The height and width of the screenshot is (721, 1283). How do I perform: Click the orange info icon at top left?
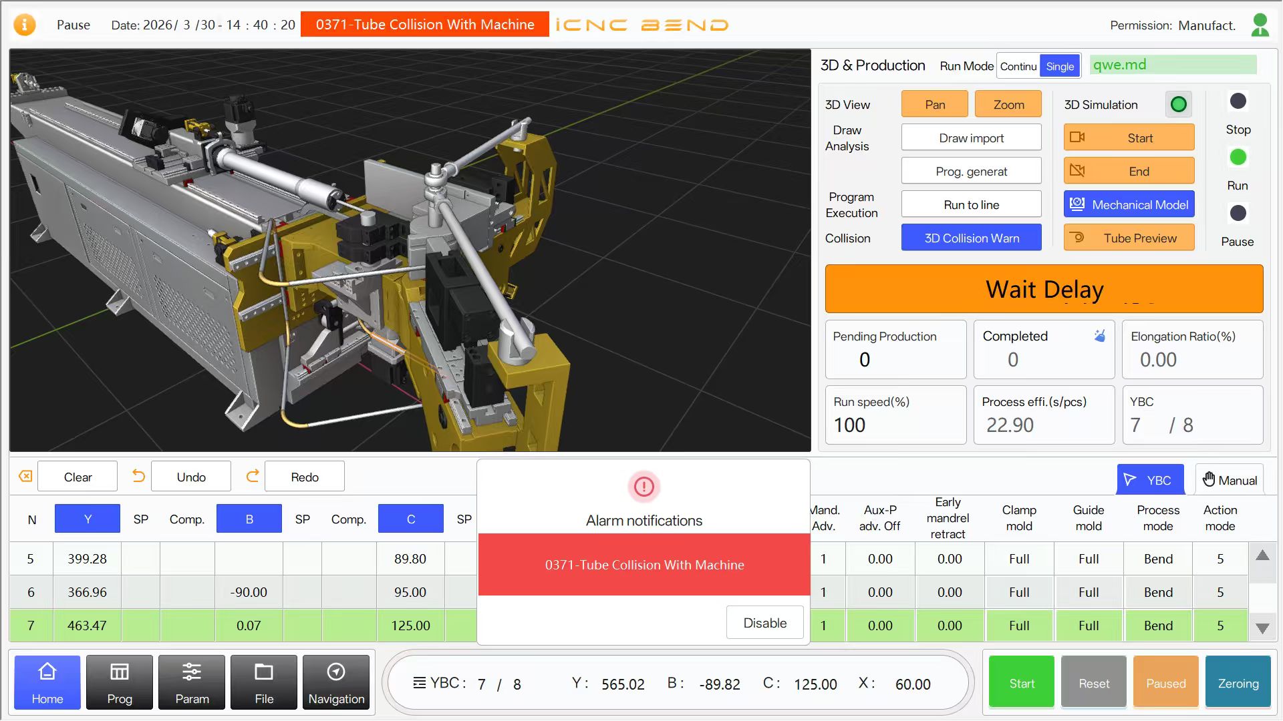(x=25, y=25)
